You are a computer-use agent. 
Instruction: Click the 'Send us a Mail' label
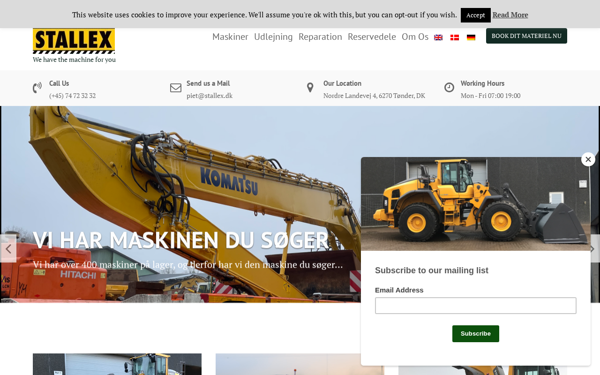coord(208,83)
